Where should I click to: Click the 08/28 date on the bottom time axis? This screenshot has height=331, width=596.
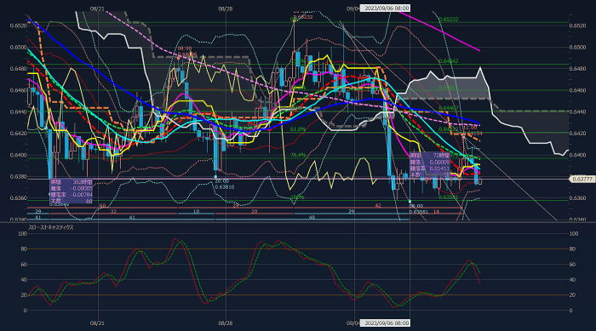click(226, 323)
